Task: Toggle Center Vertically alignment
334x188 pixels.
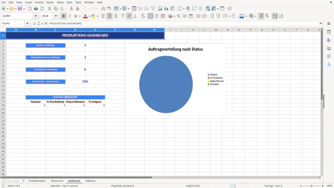Action: (x=129, y=16)
